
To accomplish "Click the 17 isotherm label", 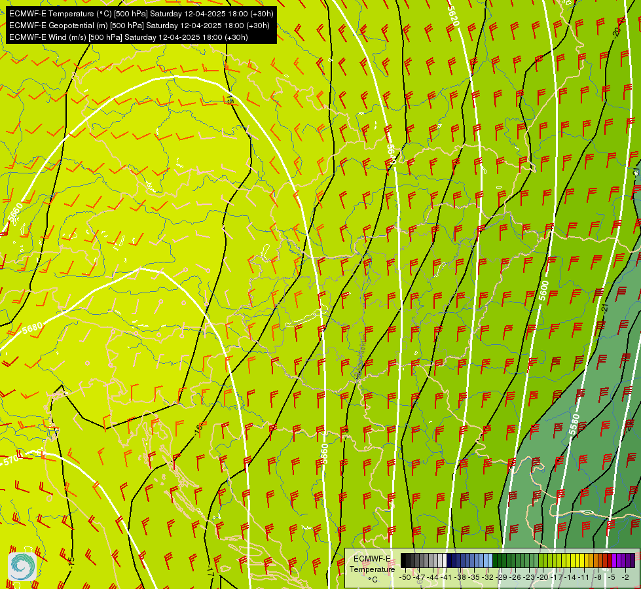I will click(210, 571).
